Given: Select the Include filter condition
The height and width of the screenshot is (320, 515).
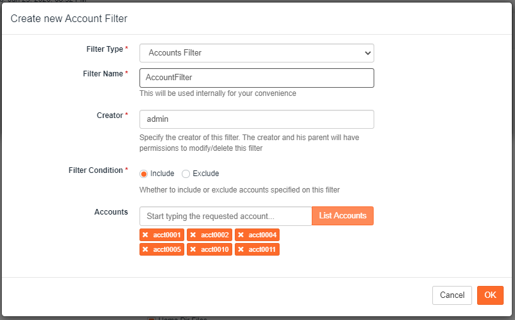Looking at the screenshot, I should click(x=143, y=174).
